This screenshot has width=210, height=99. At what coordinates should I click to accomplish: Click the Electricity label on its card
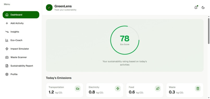[94, 87]
